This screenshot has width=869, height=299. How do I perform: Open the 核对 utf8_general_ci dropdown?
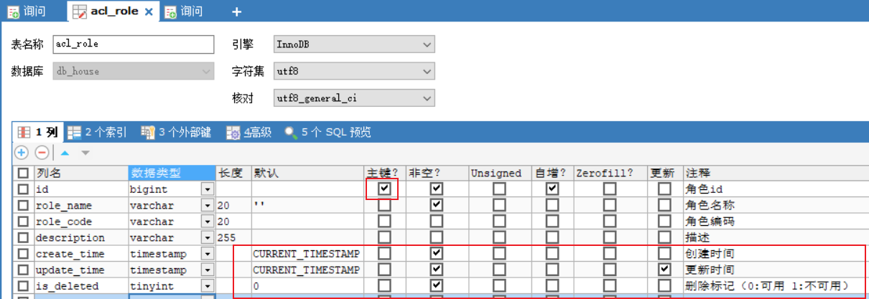click(353, 98)
